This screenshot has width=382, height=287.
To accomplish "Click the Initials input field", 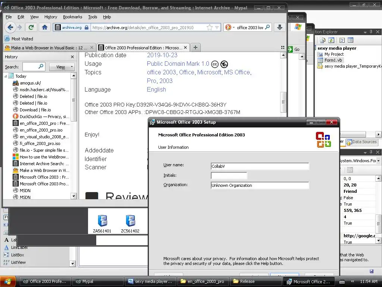I will (x=229, y=176).
